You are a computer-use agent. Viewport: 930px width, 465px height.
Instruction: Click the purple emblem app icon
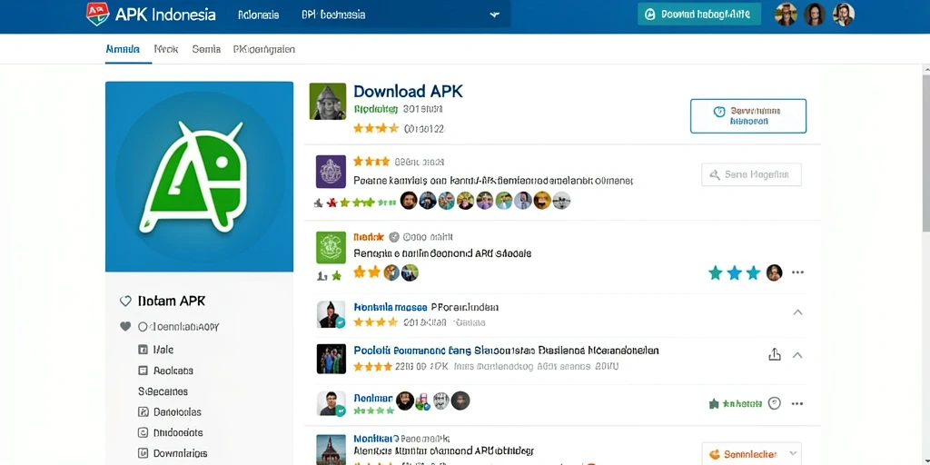(x=331, y=172)
